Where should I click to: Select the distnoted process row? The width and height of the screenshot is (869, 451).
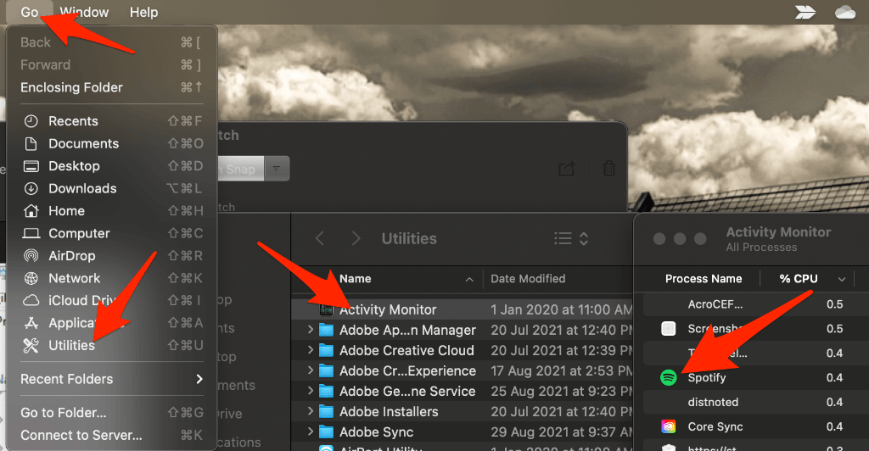[x=756, y=403]
